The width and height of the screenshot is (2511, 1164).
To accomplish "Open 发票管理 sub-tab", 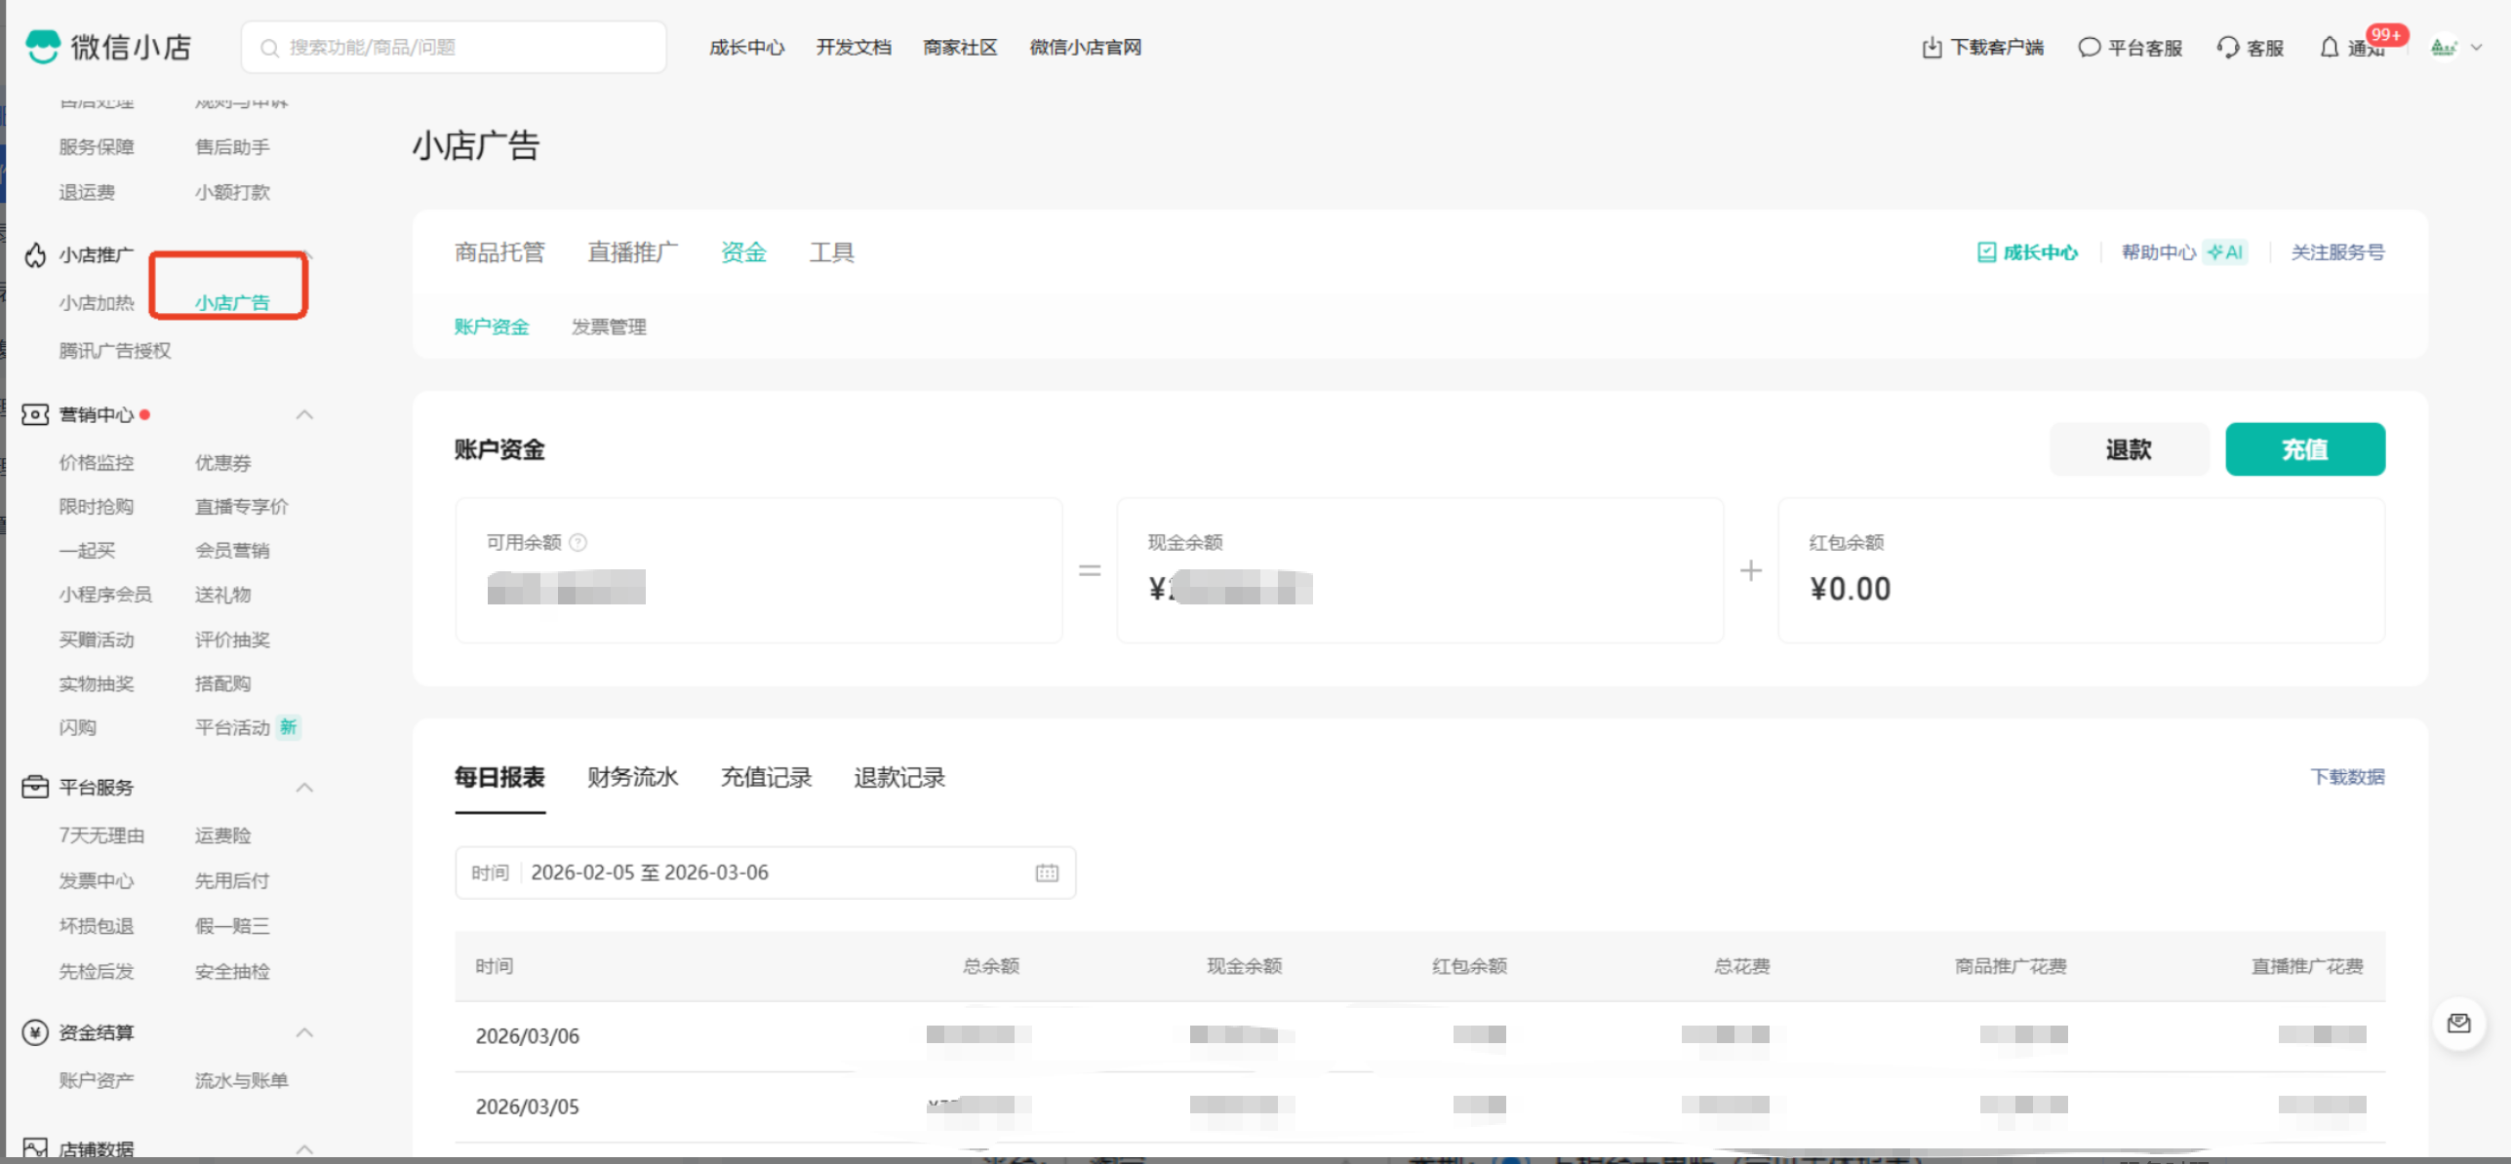I will click(608, 327).
